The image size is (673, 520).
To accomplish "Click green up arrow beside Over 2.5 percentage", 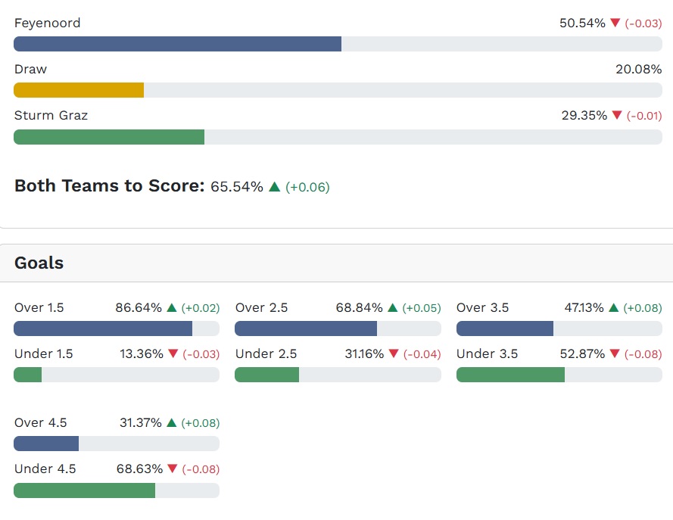I will coord(392,308).
